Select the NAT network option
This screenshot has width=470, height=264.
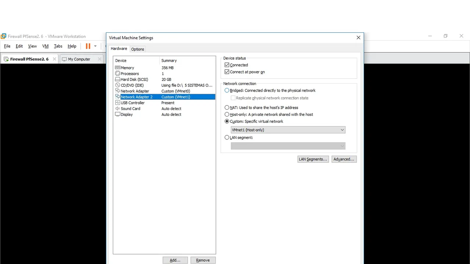click(227, 107)
